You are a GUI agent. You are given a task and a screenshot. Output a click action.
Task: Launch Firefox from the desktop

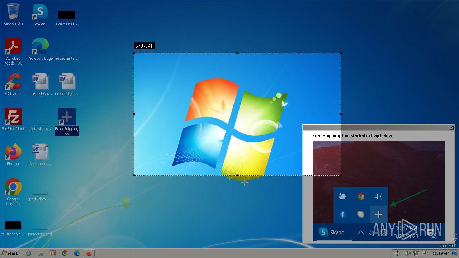[x=13, y=154]
